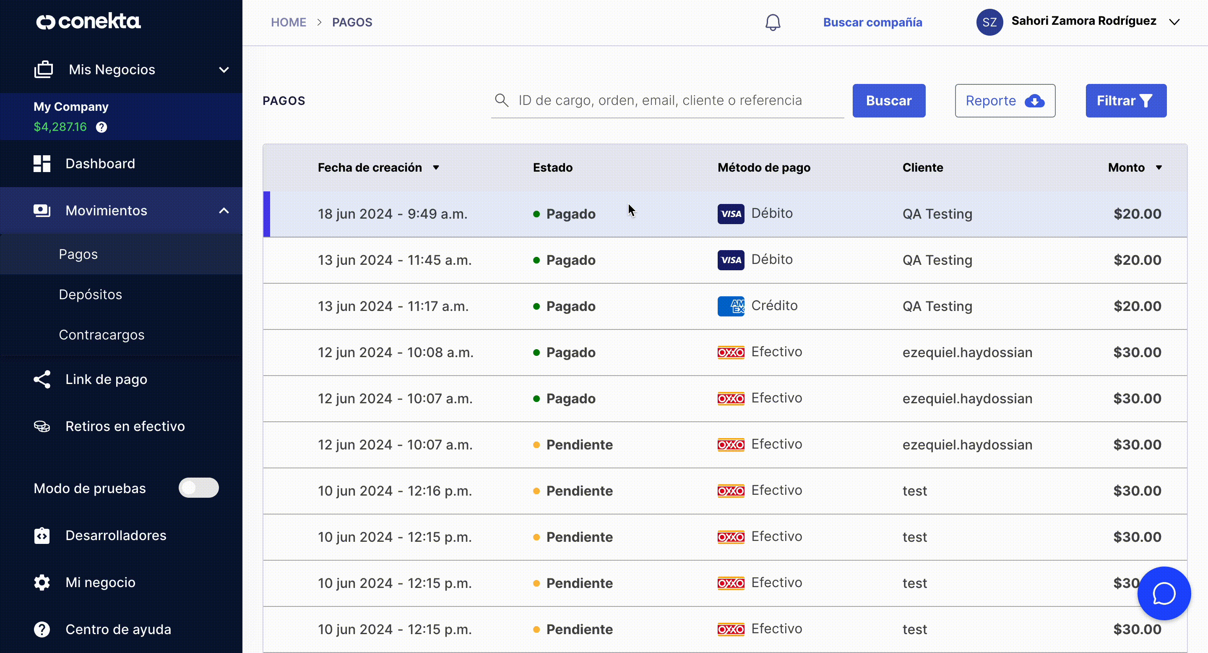The width and height of the screenshot is (1208, 653).
Task: Click the search magnifier icon
Action: pos(501,100)
